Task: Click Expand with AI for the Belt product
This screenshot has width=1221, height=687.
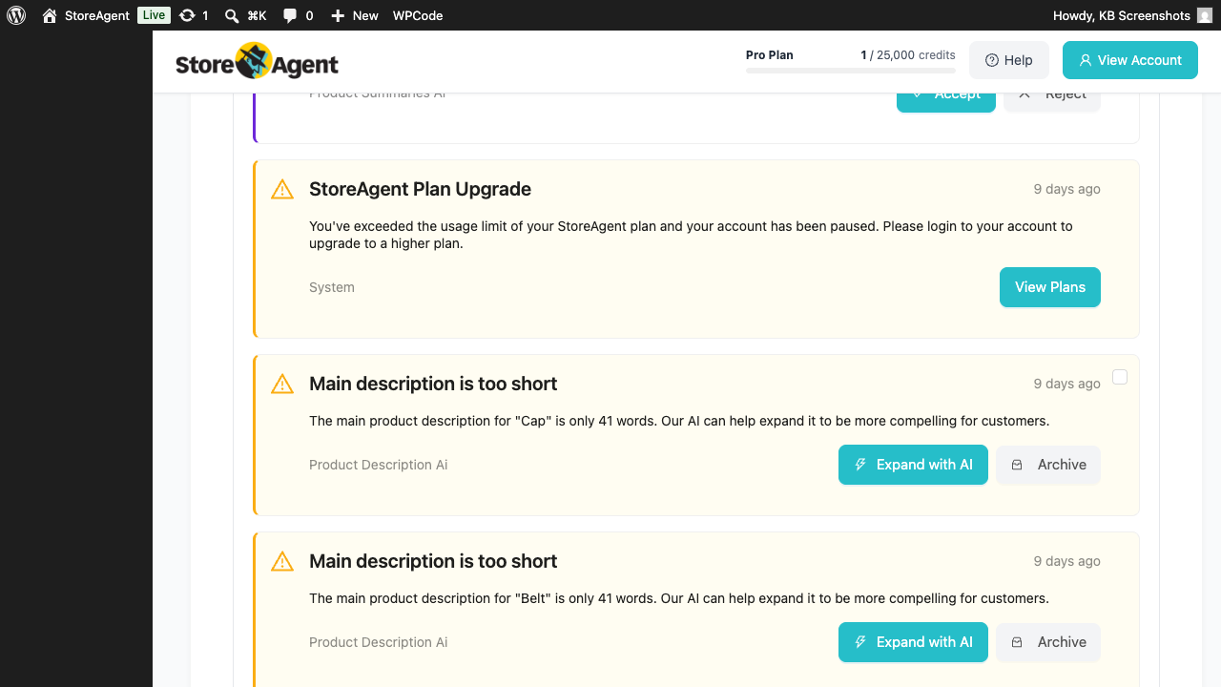Action: [913, 642]
